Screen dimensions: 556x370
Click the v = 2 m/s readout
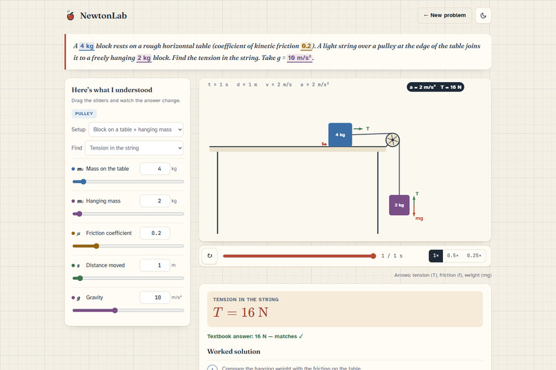(x=279, y=85)
